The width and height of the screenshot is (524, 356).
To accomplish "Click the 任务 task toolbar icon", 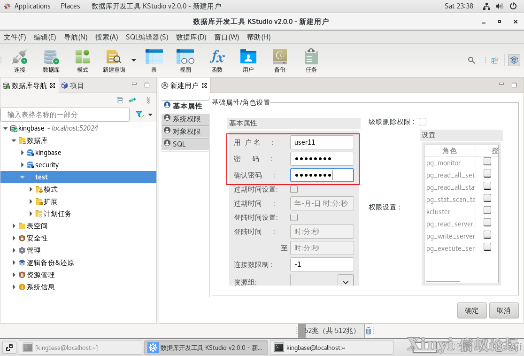I will [311, 61].
